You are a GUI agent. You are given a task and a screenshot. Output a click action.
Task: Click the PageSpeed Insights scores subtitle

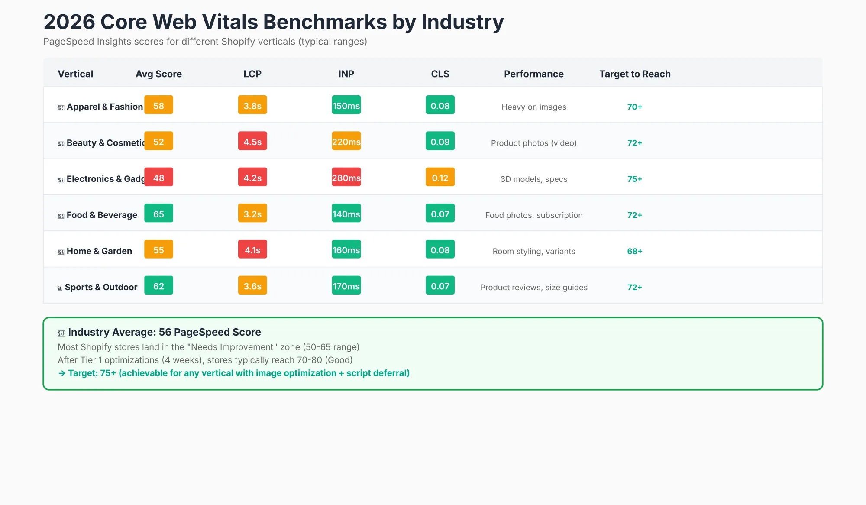[x=205, y=42]
